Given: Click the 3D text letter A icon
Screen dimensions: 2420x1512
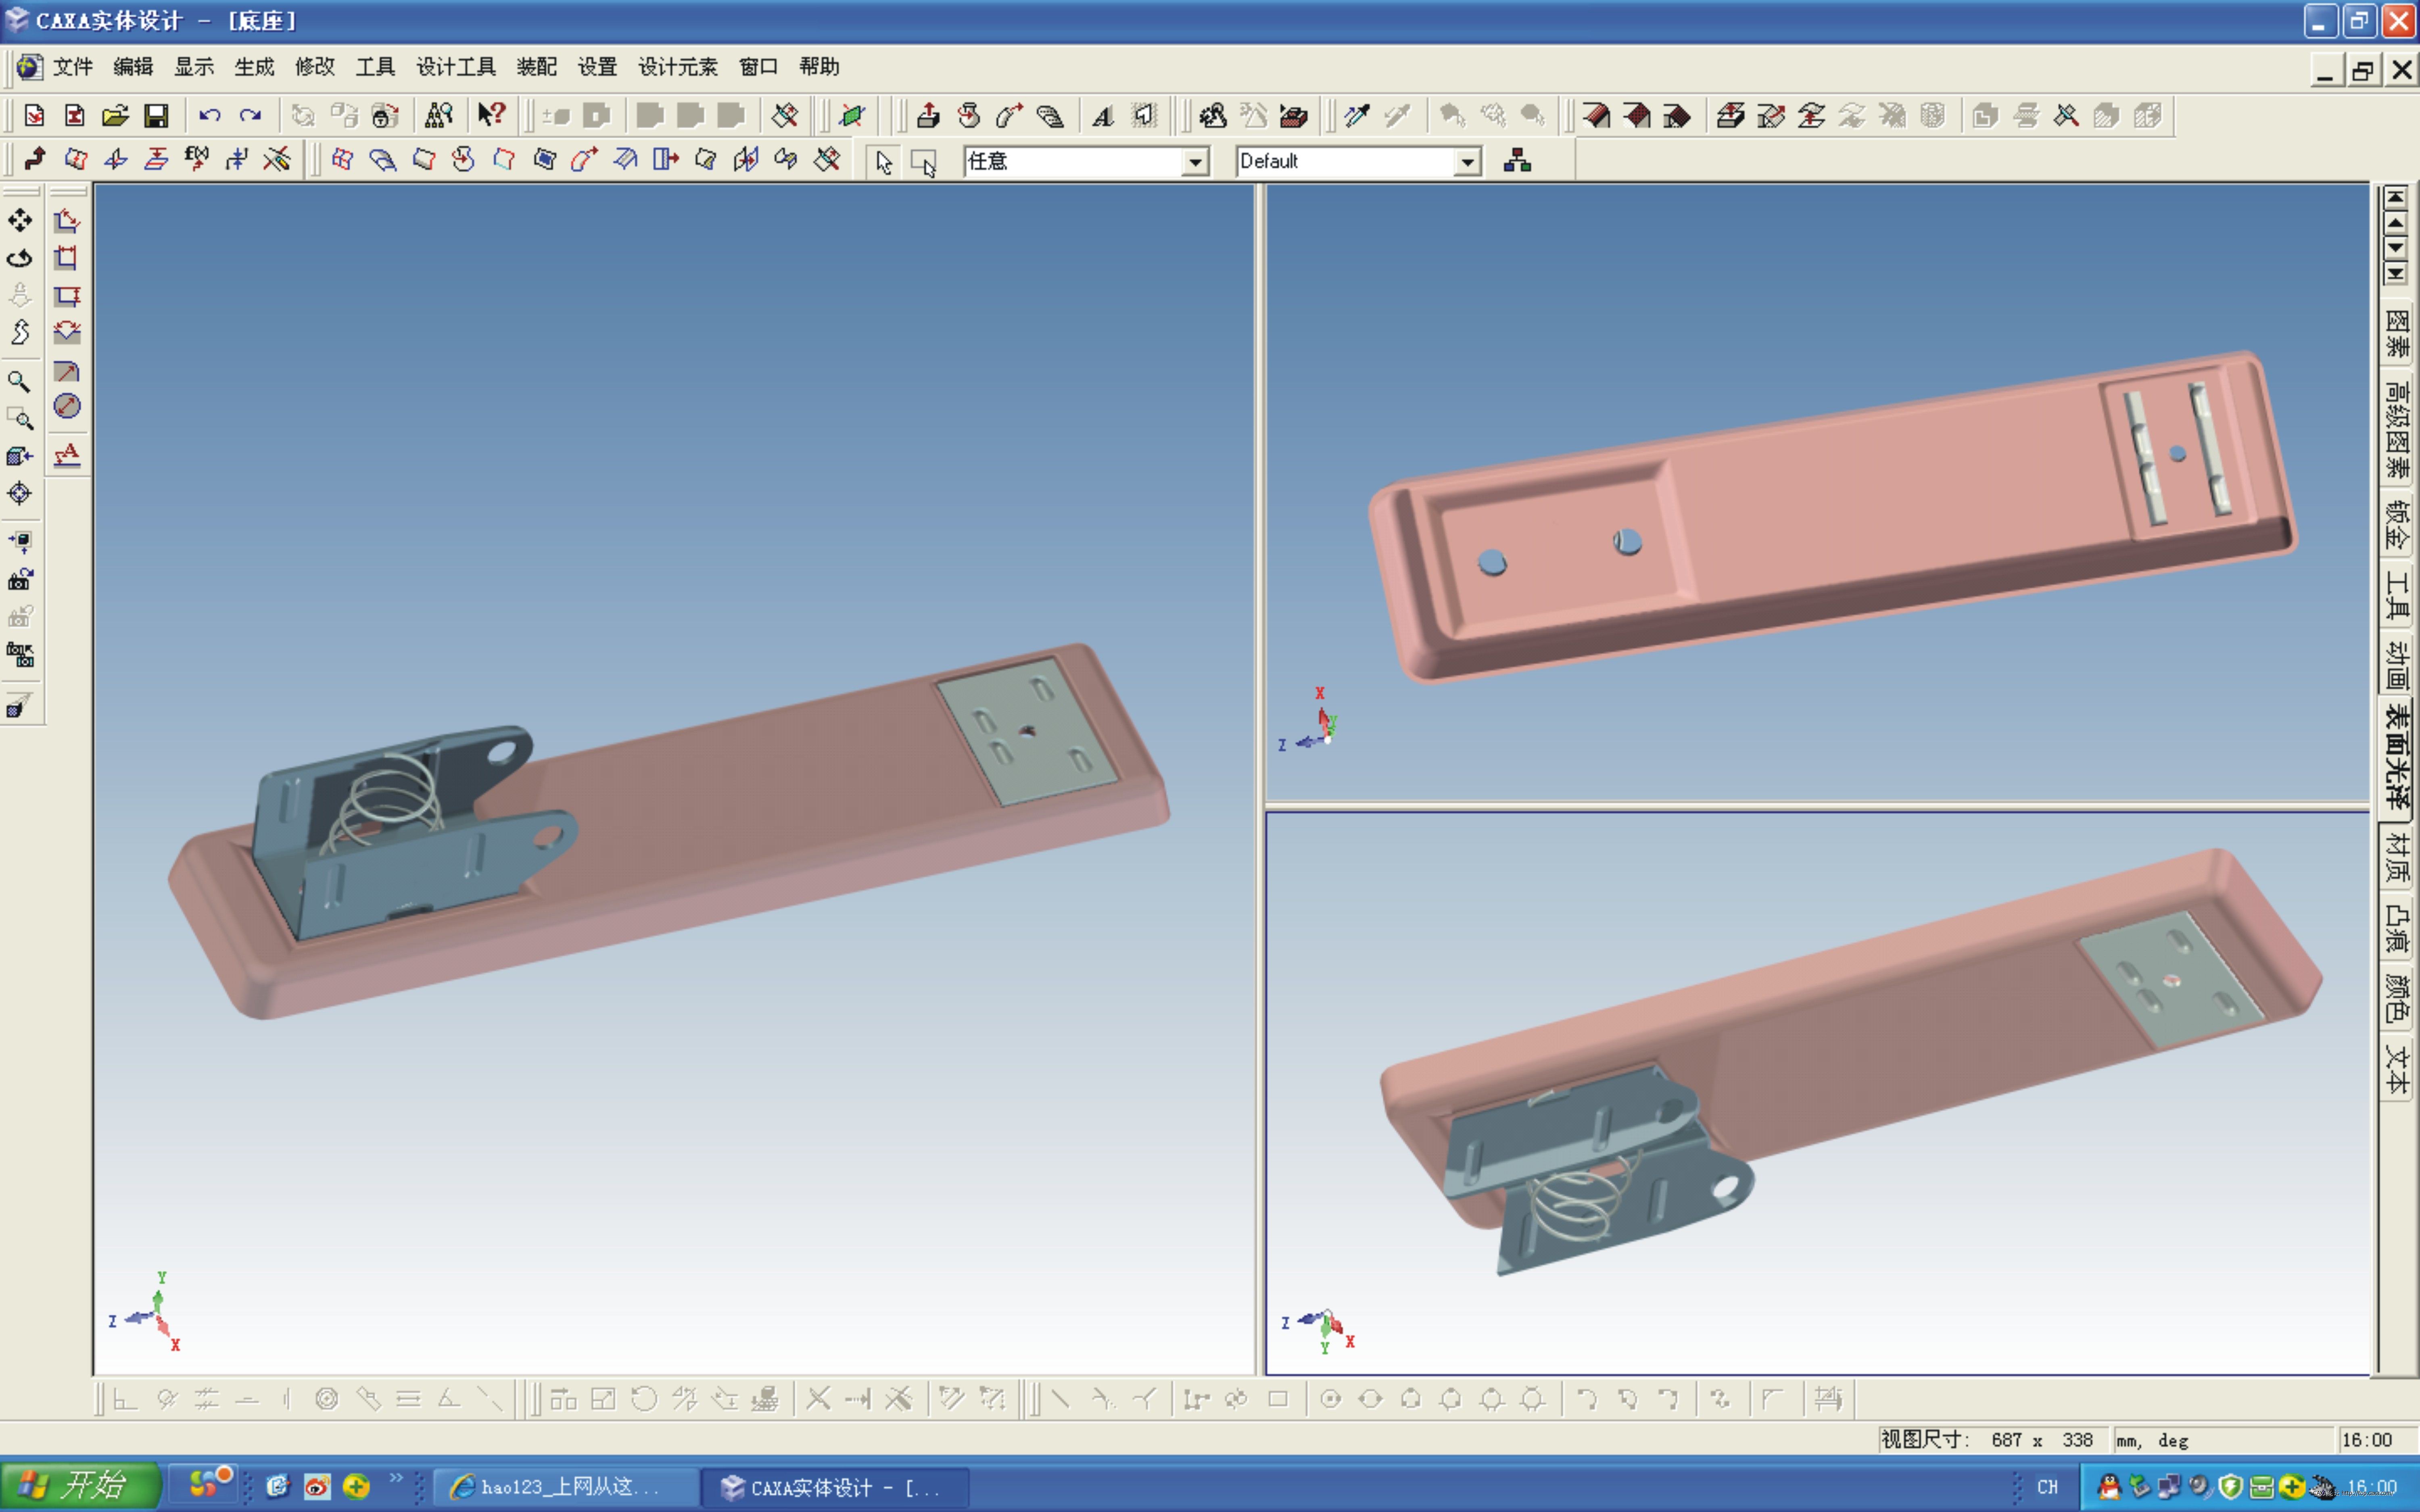Looking at the screenshot, I should [x=1103, y=116].
